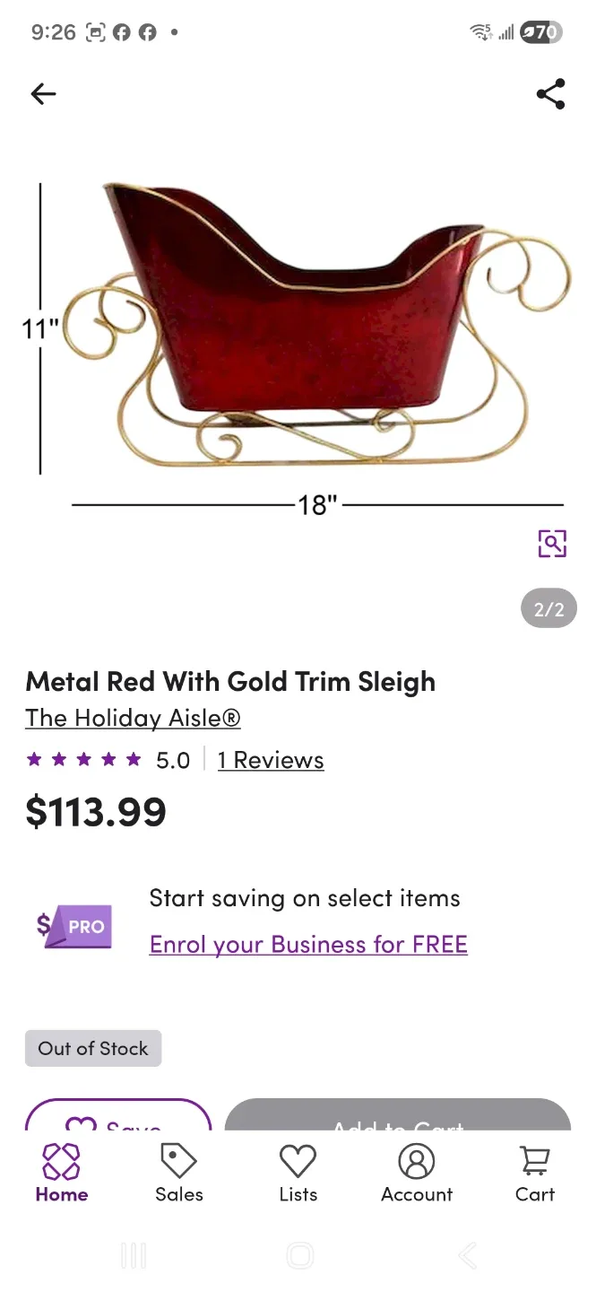Select the Out of Stock chip
This screenshot has height=1292, width=596.
coord(92,1048)
